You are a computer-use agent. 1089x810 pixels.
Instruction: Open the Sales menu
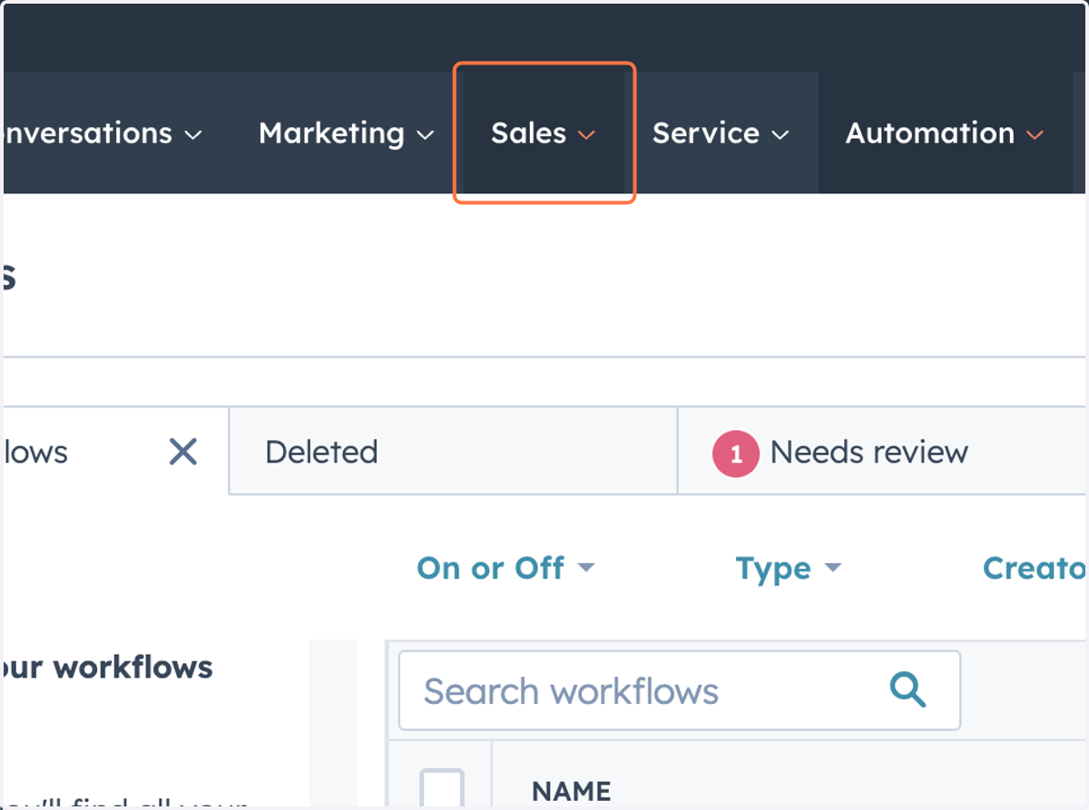[x=543, y=133]
